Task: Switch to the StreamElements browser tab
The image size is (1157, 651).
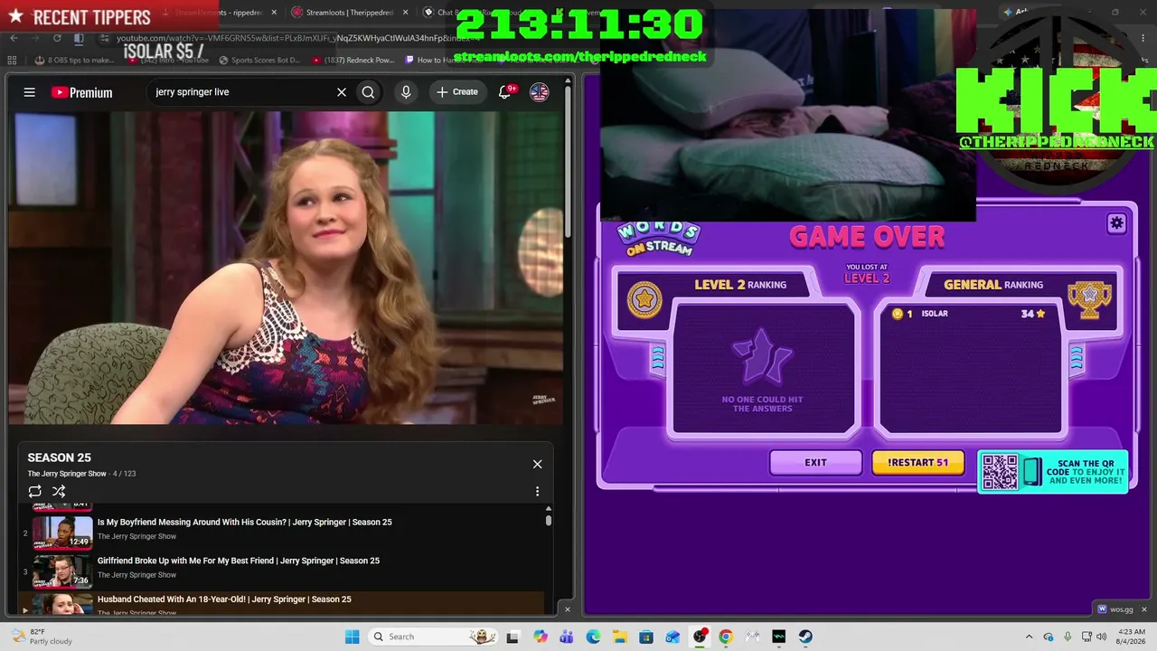Action: (x=221, y=13)
